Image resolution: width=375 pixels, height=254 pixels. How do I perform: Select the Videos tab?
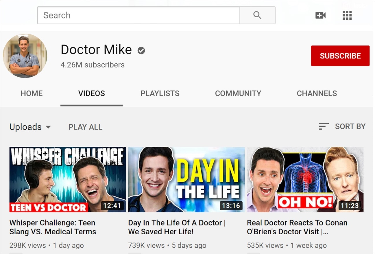(91, 93)
